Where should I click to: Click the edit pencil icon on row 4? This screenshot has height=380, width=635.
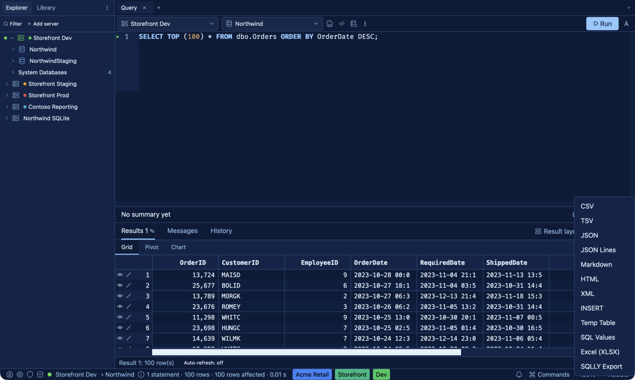coord(129,306)
